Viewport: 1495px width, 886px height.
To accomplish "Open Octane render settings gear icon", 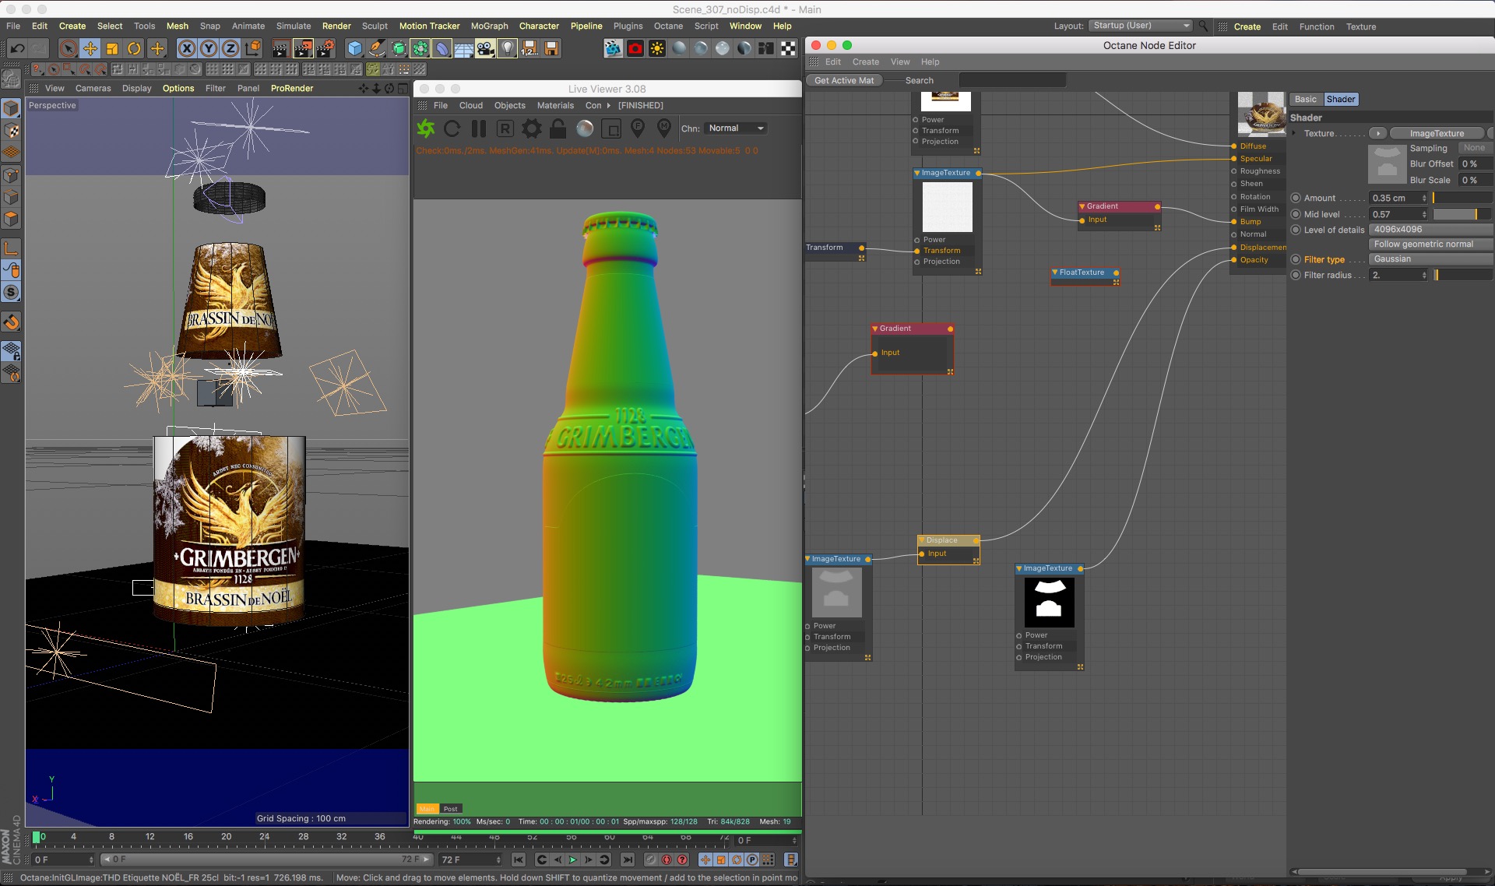I will pos(532,128).
